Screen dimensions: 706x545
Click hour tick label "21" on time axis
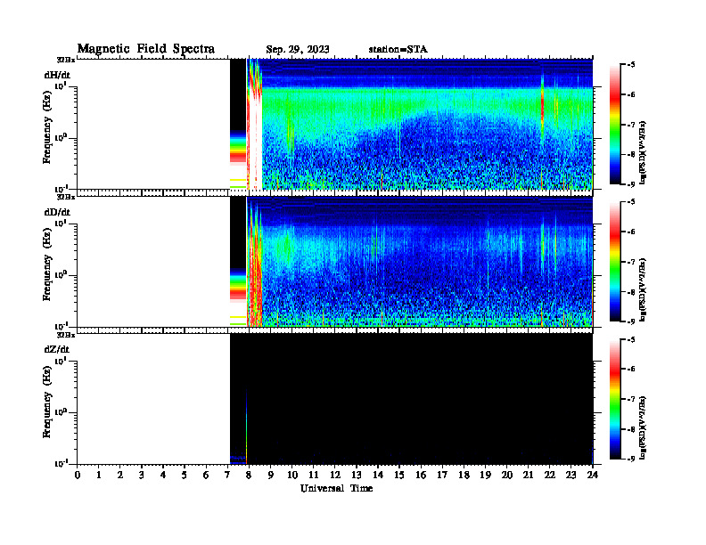coord(528,476)
